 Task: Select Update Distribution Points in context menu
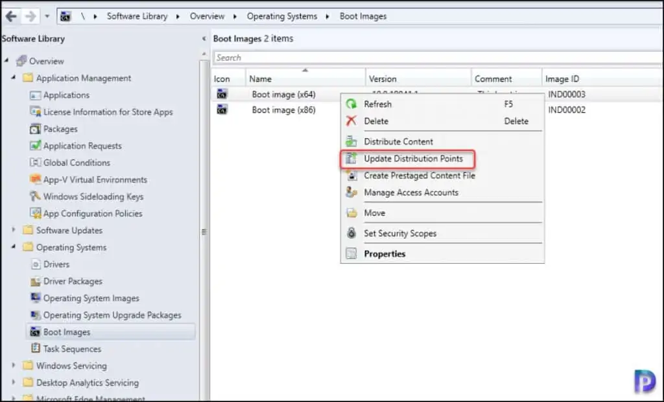(413, 159)
